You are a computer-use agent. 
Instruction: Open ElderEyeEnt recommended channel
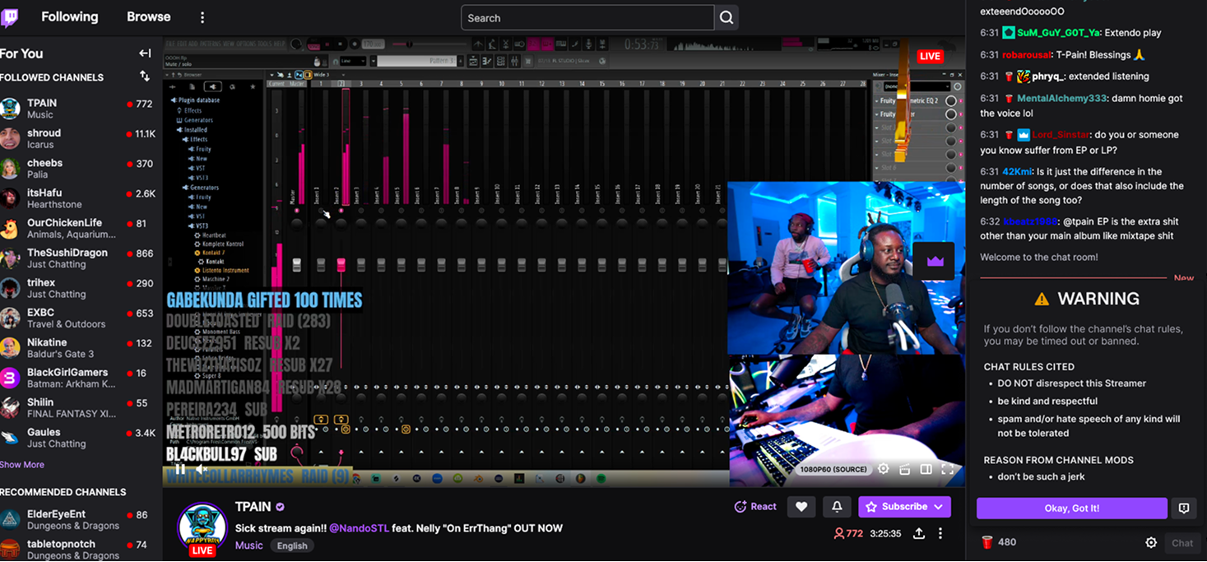tap(79, 520)
